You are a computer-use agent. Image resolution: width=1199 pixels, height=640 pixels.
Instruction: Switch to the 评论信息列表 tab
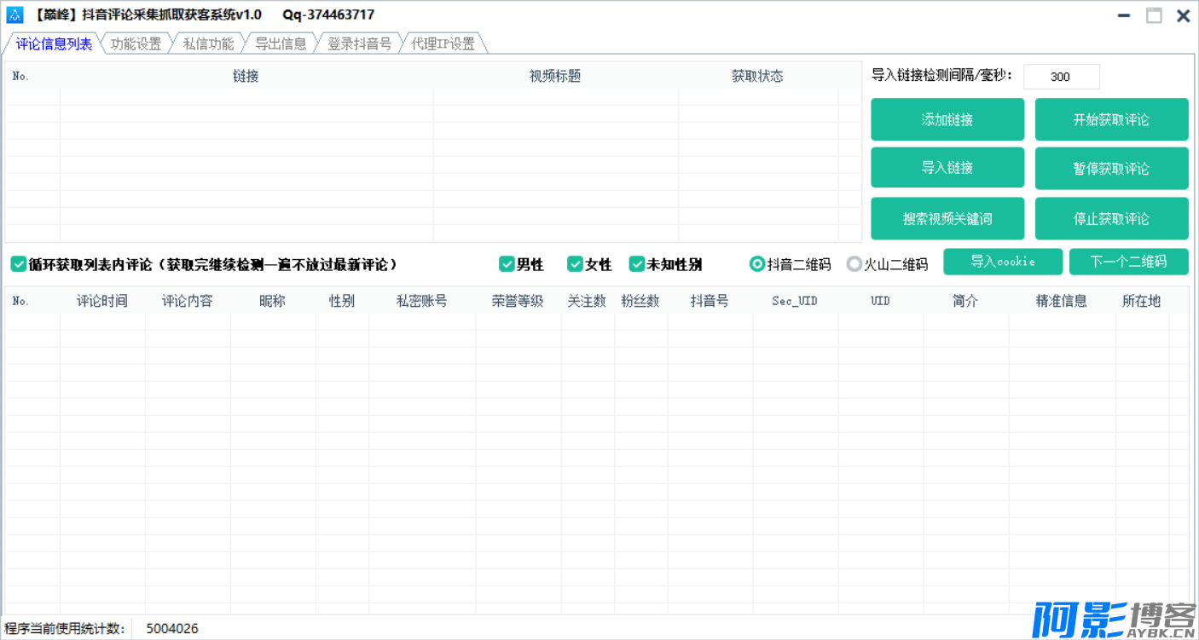(x=54, y=43)
